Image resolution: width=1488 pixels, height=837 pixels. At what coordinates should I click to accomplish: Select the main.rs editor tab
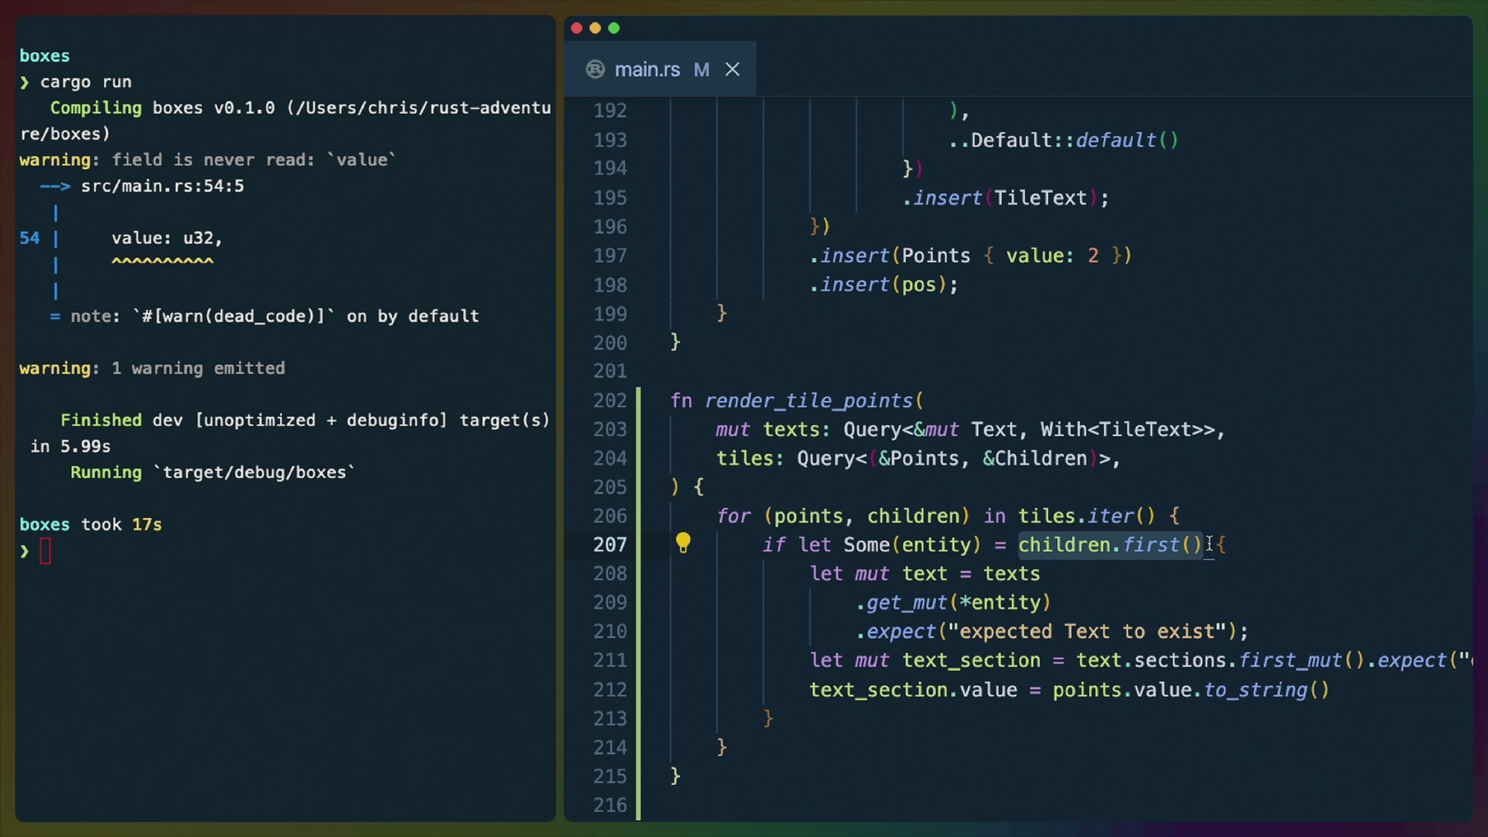647,70
